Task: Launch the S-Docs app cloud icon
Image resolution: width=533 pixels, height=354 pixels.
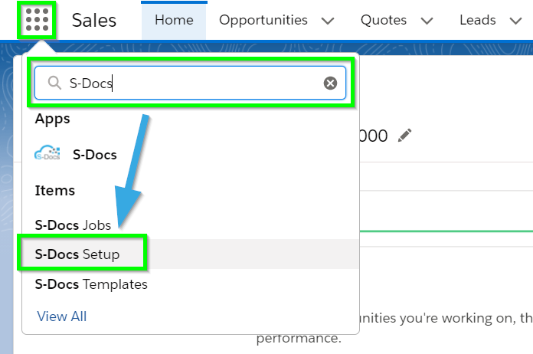Action: click(47, 153)
